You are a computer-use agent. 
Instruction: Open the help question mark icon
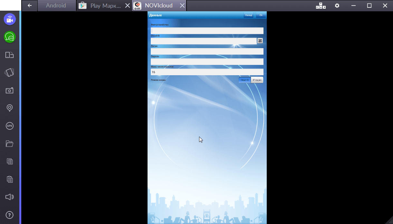pyautogui.click(x=10, y=215)
